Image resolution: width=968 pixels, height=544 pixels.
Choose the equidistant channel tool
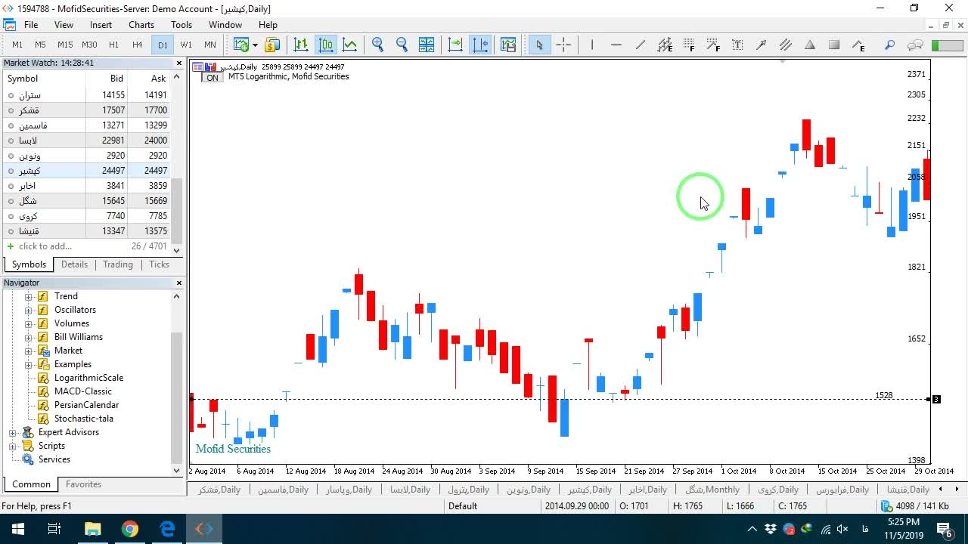[x=786, y=45]
